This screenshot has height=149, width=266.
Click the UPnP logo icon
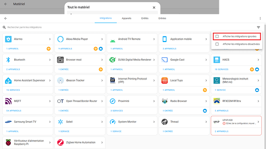217,122
